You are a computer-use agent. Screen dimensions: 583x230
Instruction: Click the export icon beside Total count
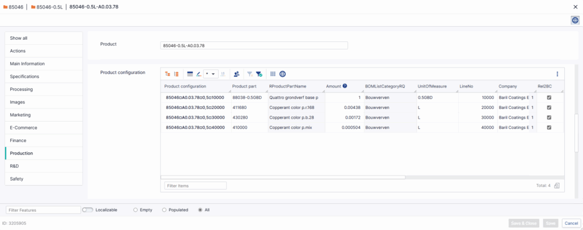point(557,186)
